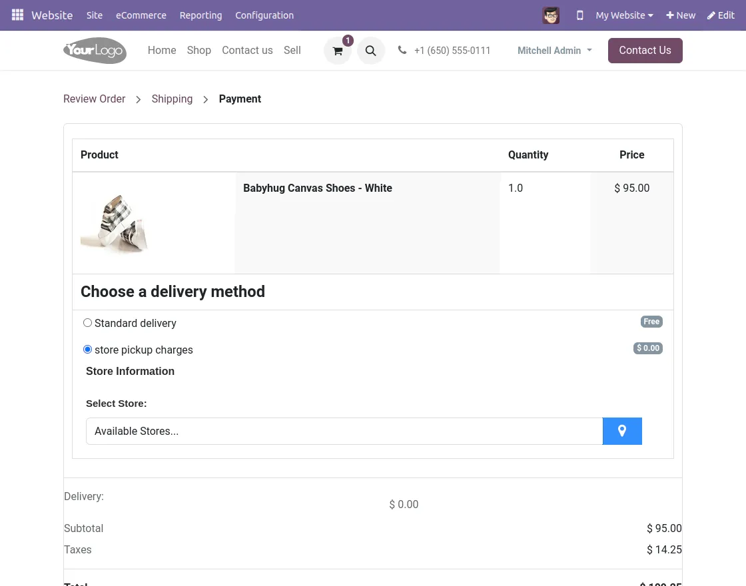
Task: Open the apps grid menu
Action: 17,15
